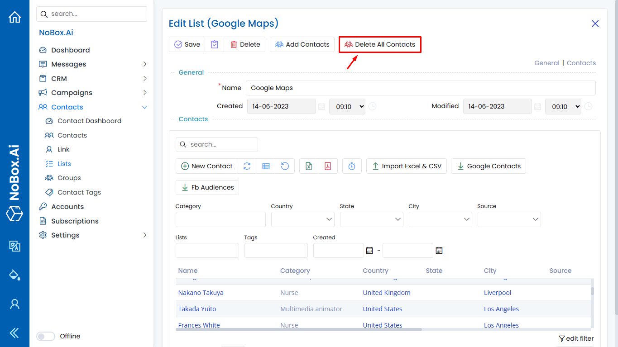Click the refresh icon beside New Contact
This screenshot has width=618, height=347.
point(246,166)
